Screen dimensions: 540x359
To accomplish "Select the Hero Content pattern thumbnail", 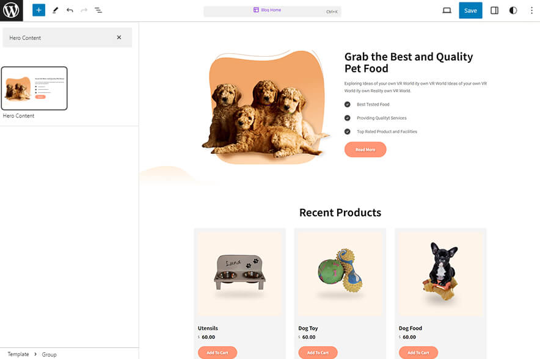I will coord(34,89).
